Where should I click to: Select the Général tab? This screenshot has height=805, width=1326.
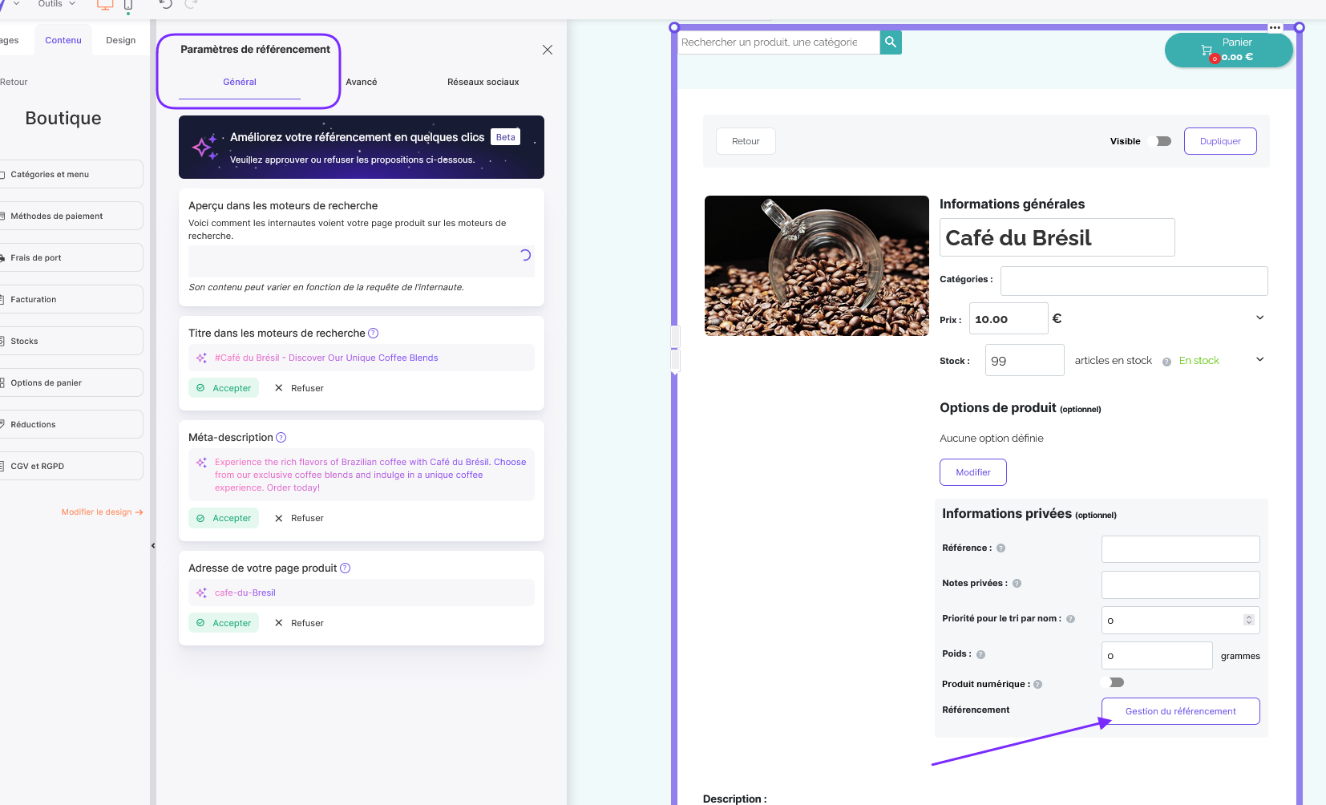[x=240, y=82]
